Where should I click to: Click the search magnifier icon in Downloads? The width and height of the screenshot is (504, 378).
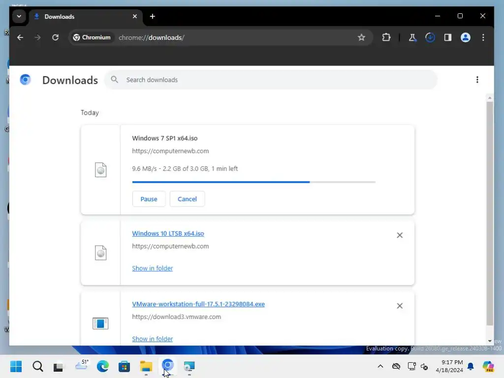coord(114,79)
